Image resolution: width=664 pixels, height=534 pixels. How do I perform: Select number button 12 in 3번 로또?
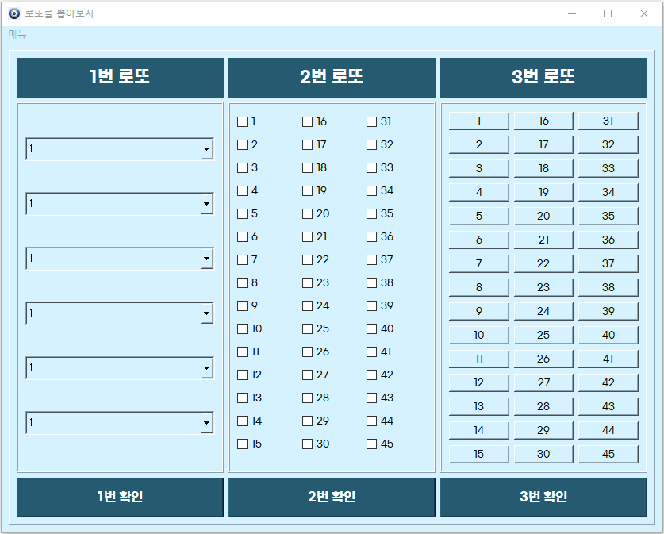tap(479, 382)
